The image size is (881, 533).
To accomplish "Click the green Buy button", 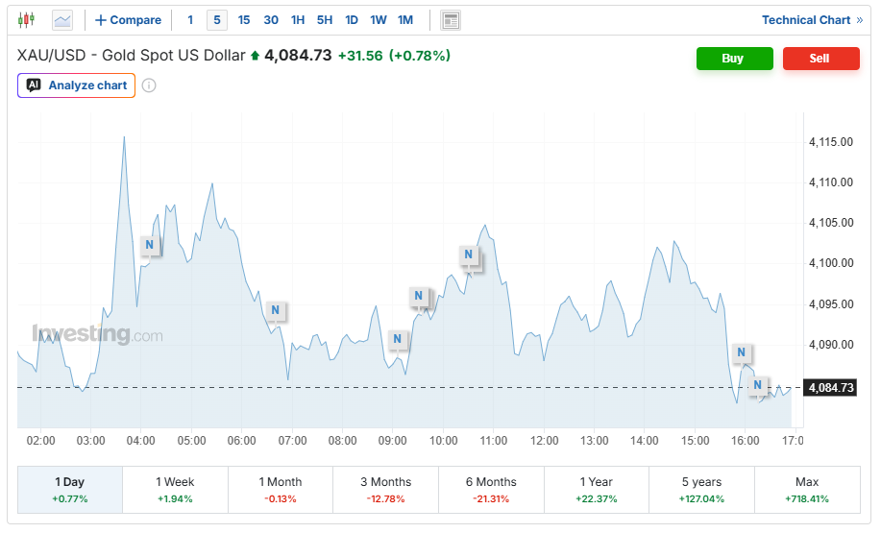I will [734, 59].
